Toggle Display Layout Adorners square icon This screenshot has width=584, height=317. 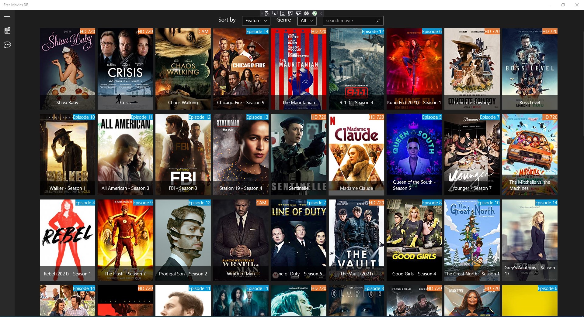pyautogui.click(x=283, y=13)
